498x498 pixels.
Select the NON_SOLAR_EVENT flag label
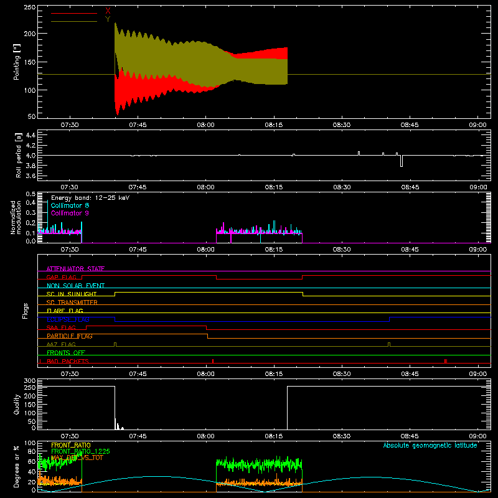click(75, 286)
